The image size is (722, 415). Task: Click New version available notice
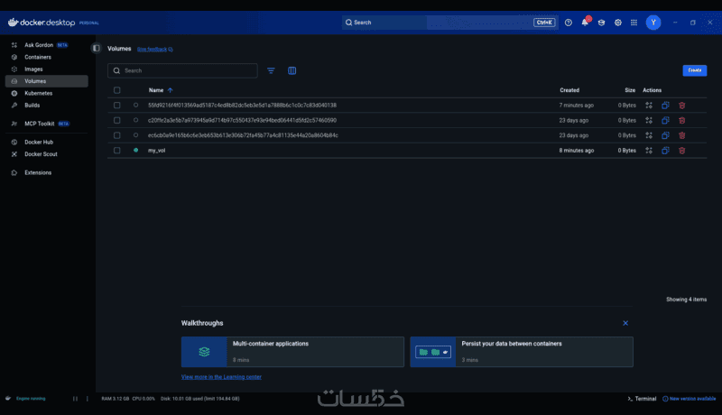pos(689,399)
